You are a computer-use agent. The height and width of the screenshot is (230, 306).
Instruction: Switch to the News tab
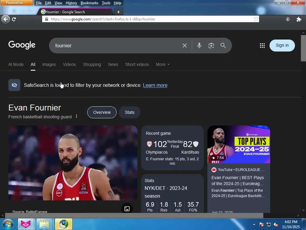(x=113, y=64)
